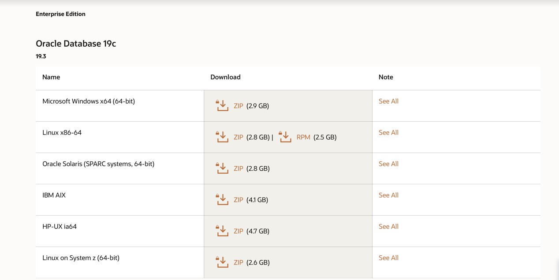Click the download icon for IBM AIX
The height and width of the screenshot is (280, 559).
pos(222,199)
